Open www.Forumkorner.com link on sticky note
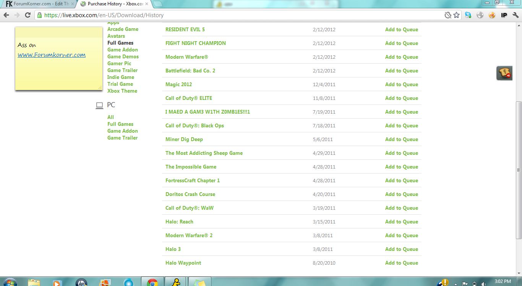Image resolution: width=522 pixels, height=286 pixels. point(52,55)
